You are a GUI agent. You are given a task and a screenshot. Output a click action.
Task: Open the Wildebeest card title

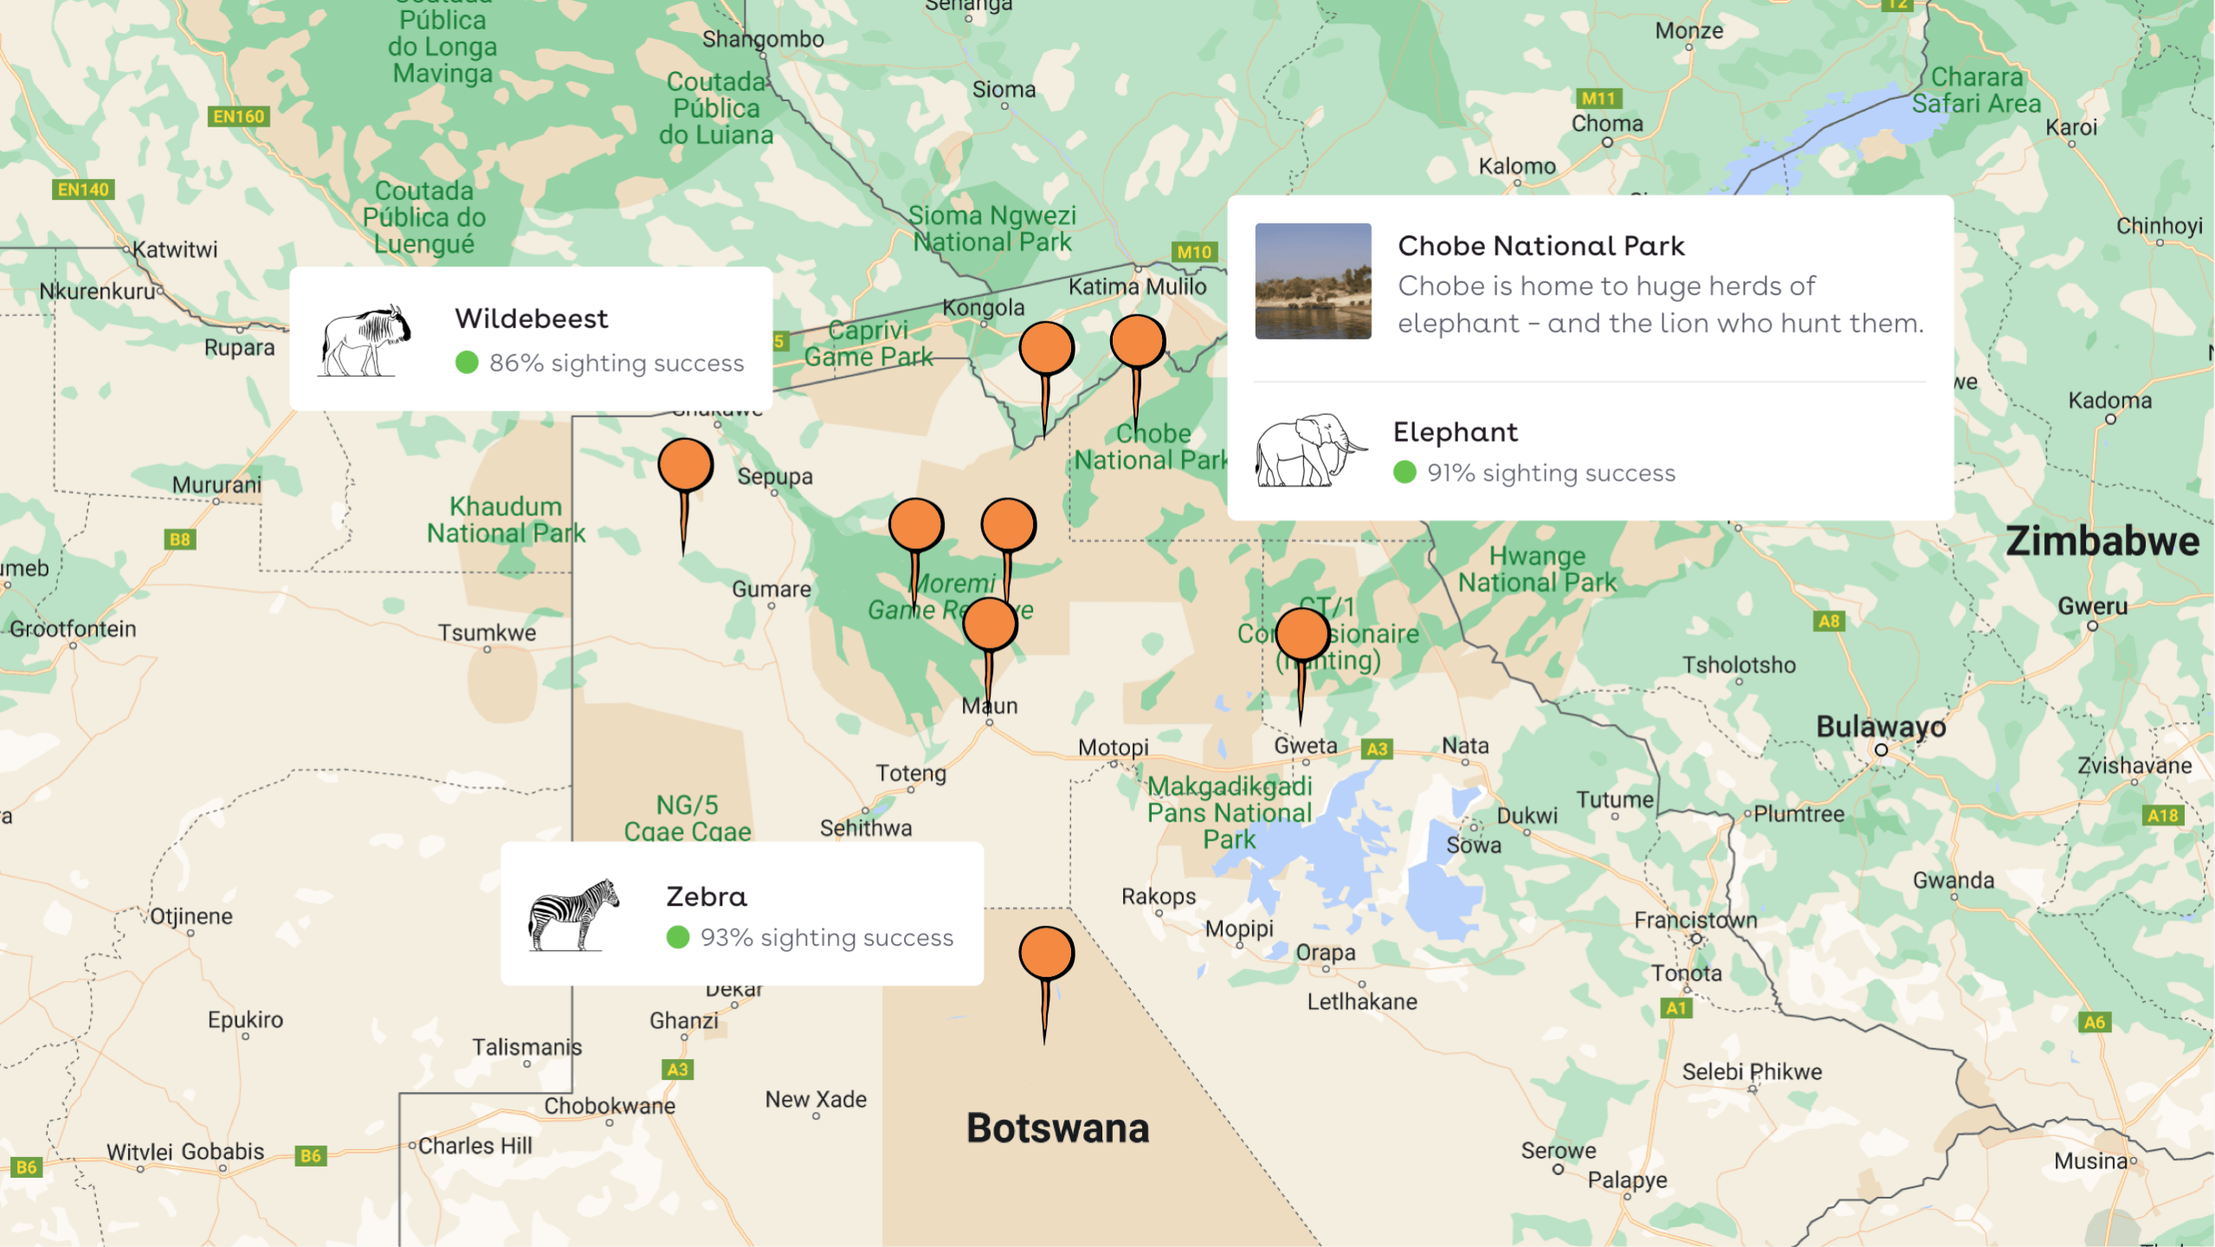pyautogui.click(x=532, y=319)
